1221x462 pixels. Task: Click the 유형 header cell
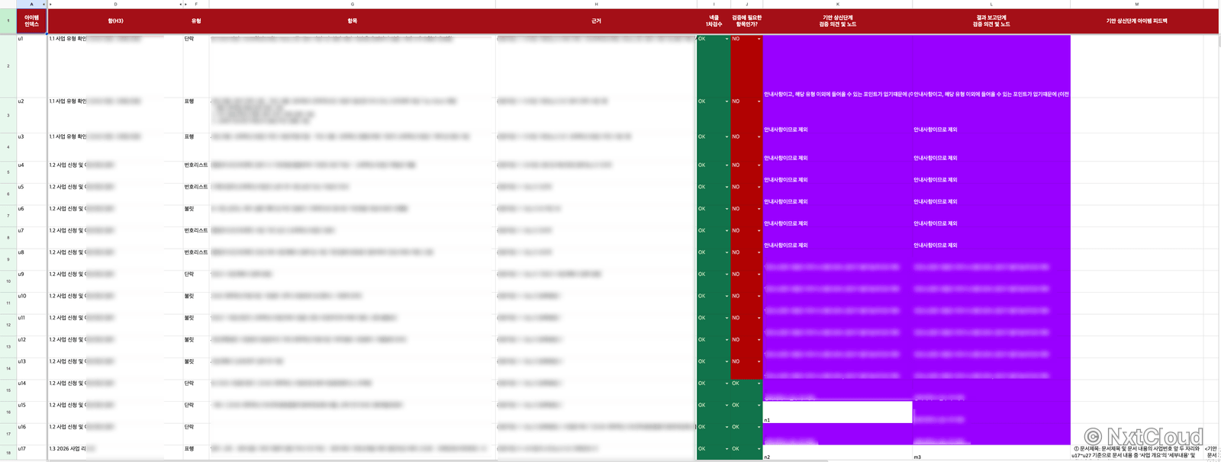point(196,21)
